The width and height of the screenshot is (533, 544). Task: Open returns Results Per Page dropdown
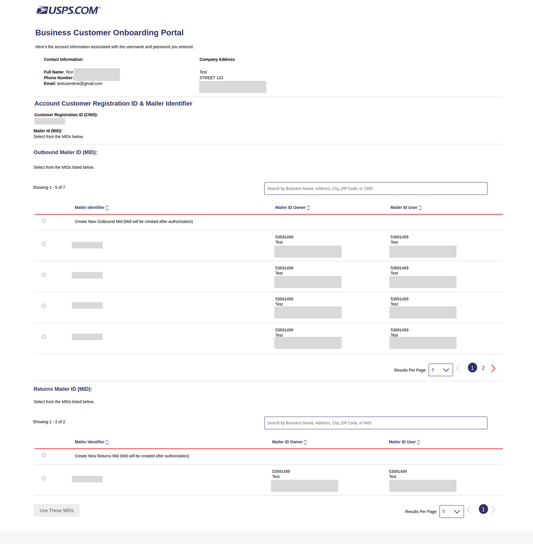(x=451, y=512)
